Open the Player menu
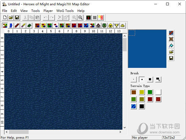This screenshot has width=186, height=140. 48,11
